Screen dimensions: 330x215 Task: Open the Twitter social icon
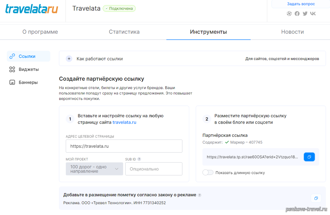click(305, 13)
